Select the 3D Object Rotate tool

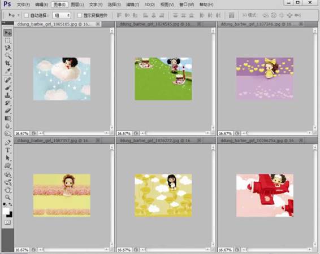click(8, 174)
